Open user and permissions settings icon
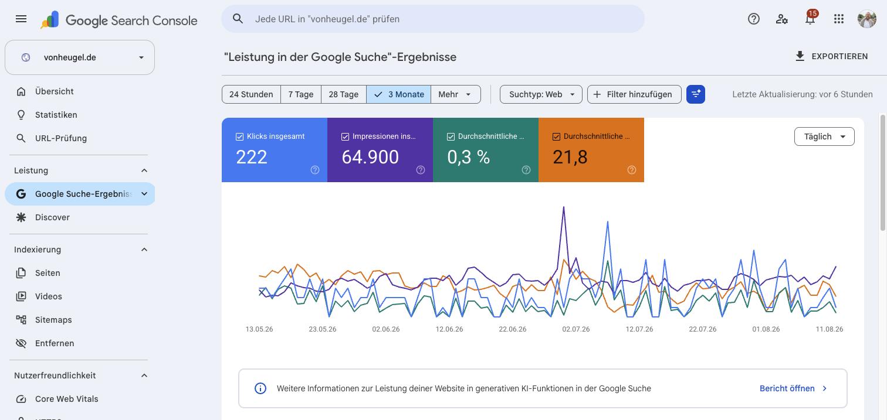The image size is (887, 420). point(782,19)
